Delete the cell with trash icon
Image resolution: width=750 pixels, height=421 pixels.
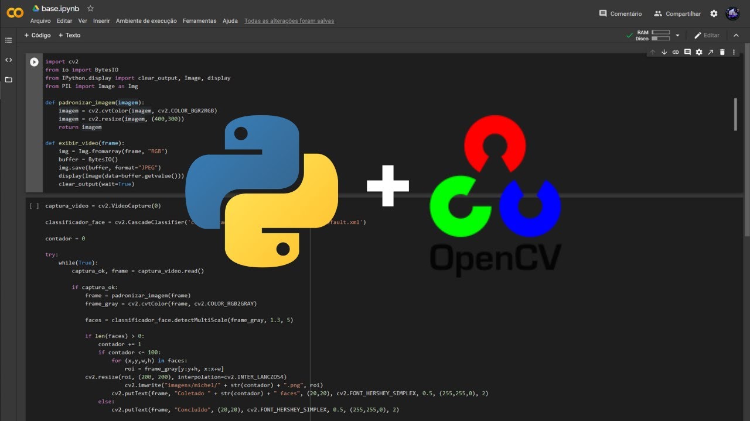722,52
